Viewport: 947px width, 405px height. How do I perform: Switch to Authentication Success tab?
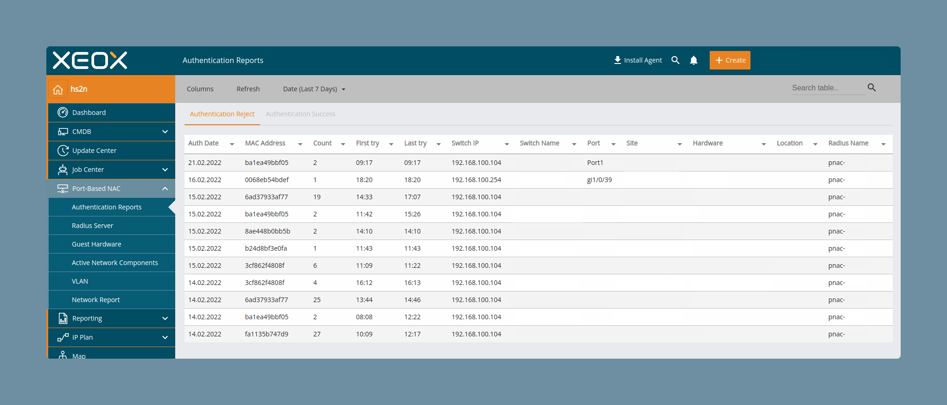(300, 114)
